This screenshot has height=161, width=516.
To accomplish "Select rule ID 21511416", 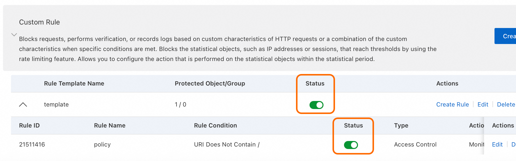I will [x=32, y=144].
